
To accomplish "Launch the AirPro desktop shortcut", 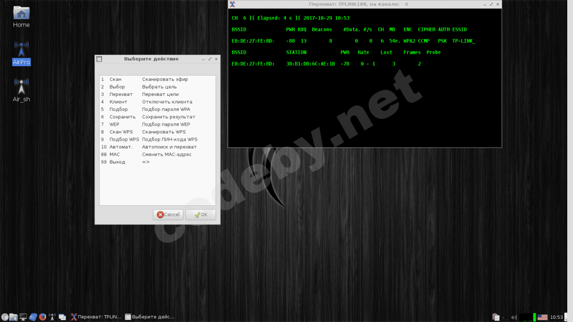I will (21, 53).
